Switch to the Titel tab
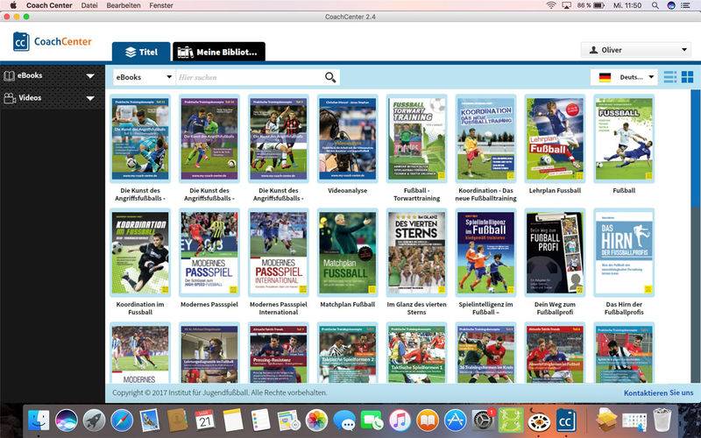The image size is (701, 438). [x=141, y=52]
